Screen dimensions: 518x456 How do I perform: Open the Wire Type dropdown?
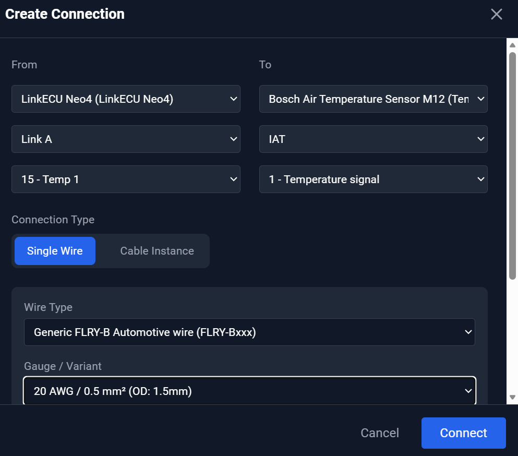tap(249, 332)
